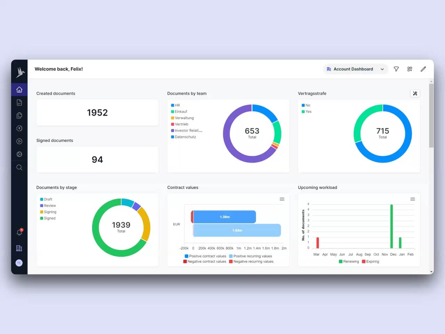Screen dimensions: 445x334
Task: Select the Home icon in the sidebar
Action: pos(19,89)
